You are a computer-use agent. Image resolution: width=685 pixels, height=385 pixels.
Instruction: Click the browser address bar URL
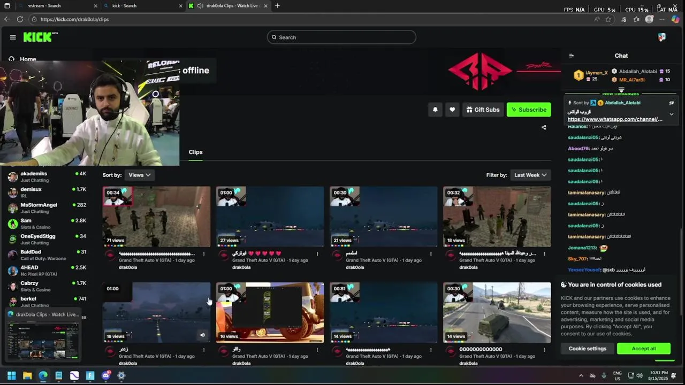tap(74, 19)
